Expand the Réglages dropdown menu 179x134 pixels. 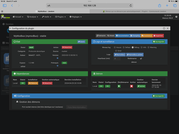point(76,17)
